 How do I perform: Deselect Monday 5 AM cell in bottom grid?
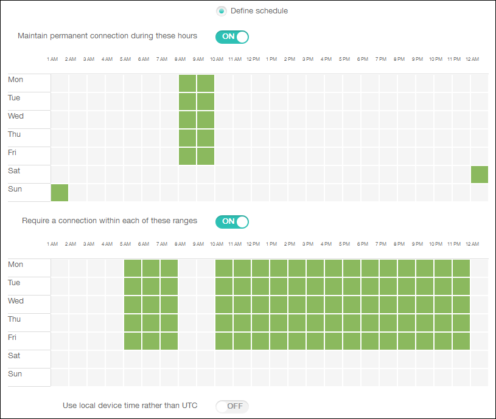[133, 268]
